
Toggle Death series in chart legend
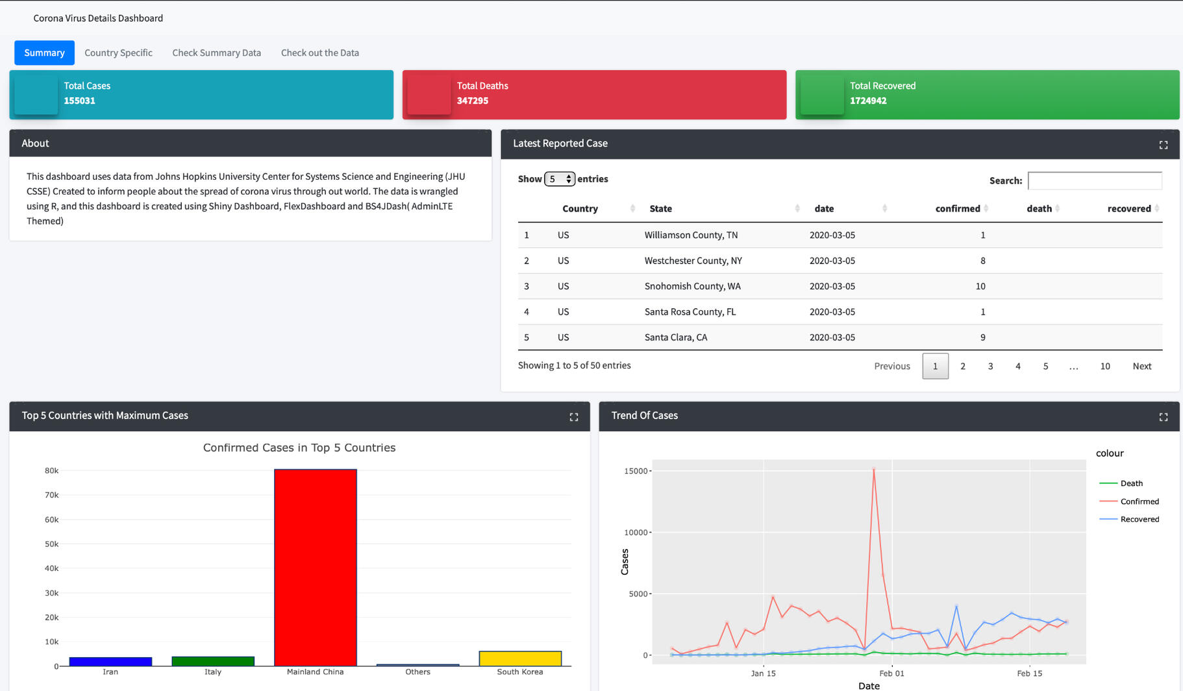point(1130,483)
